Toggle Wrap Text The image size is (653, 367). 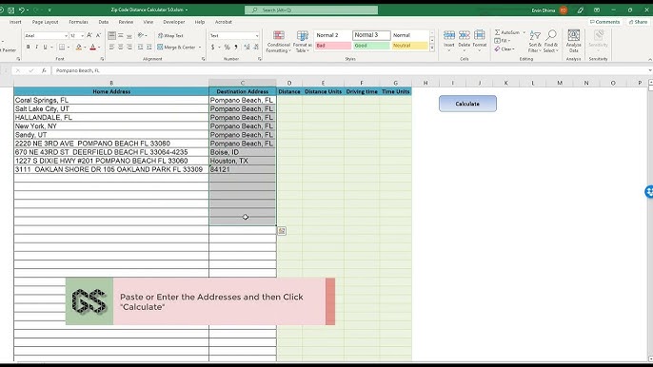[170, 36]
